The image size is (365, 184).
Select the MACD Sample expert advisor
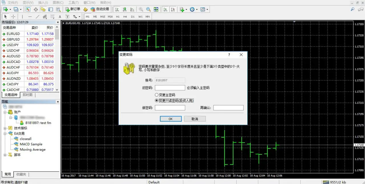tap(31, 144)
